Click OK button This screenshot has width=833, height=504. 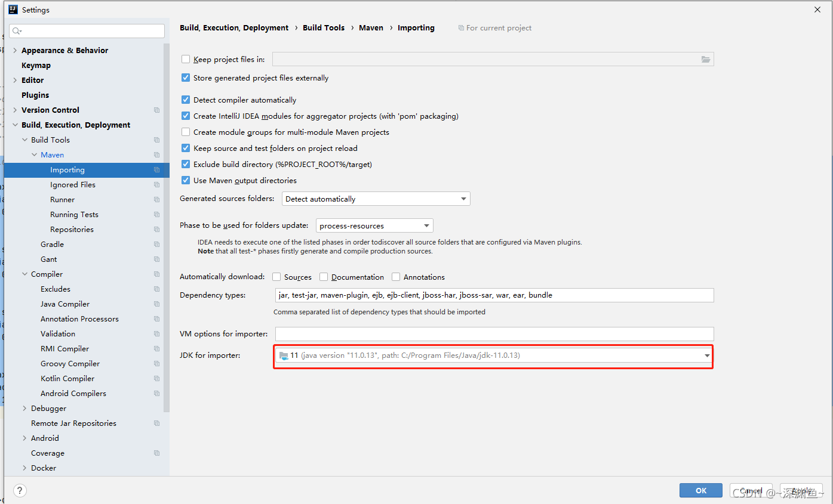701,490
